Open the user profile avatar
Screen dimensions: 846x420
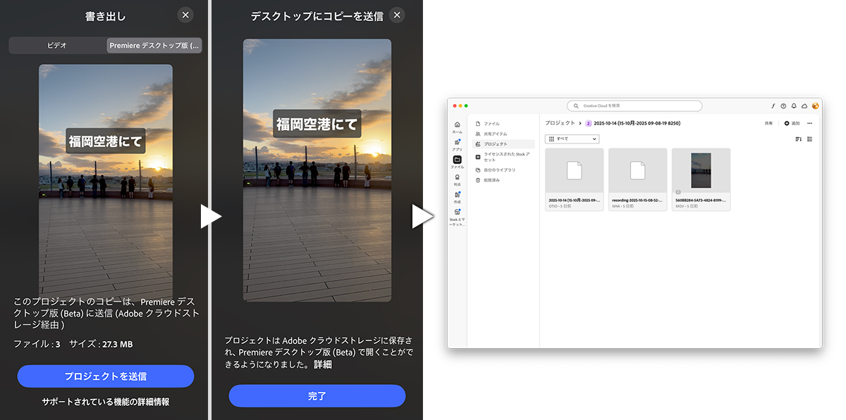[815, 106]
